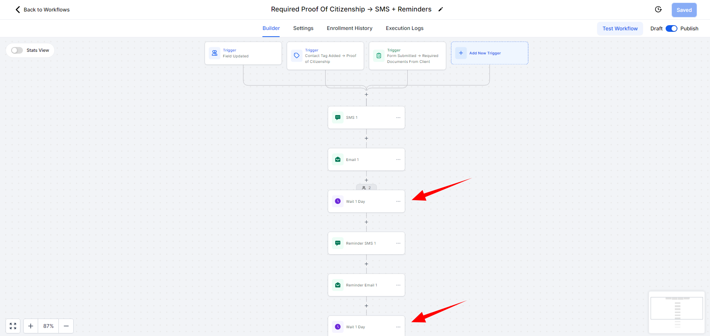
Task: Zoom out with the minus icon
Action: click(66, 326)
